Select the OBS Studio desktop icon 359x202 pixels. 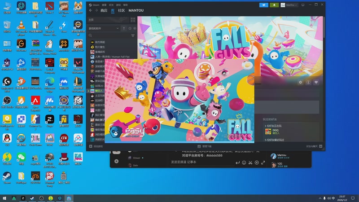pyautogui.click(x=7, y=102)
